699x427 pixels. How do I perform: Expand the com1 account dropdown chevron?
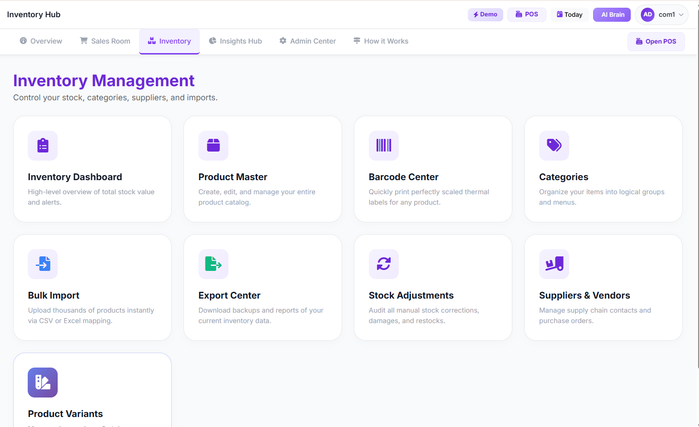click(x=681, y=15)
